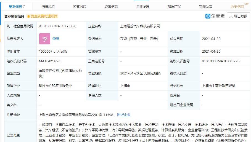Image resolution: width=251 pixels, height=142 pixels.
Task: Click status 存续（在营、开业、在册）
Action: coord(139,39)
